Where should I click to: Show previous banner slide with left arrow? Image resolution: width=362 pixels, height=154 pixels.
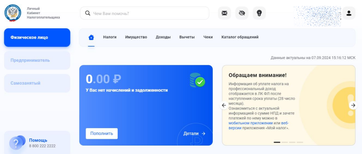(224, 105)
